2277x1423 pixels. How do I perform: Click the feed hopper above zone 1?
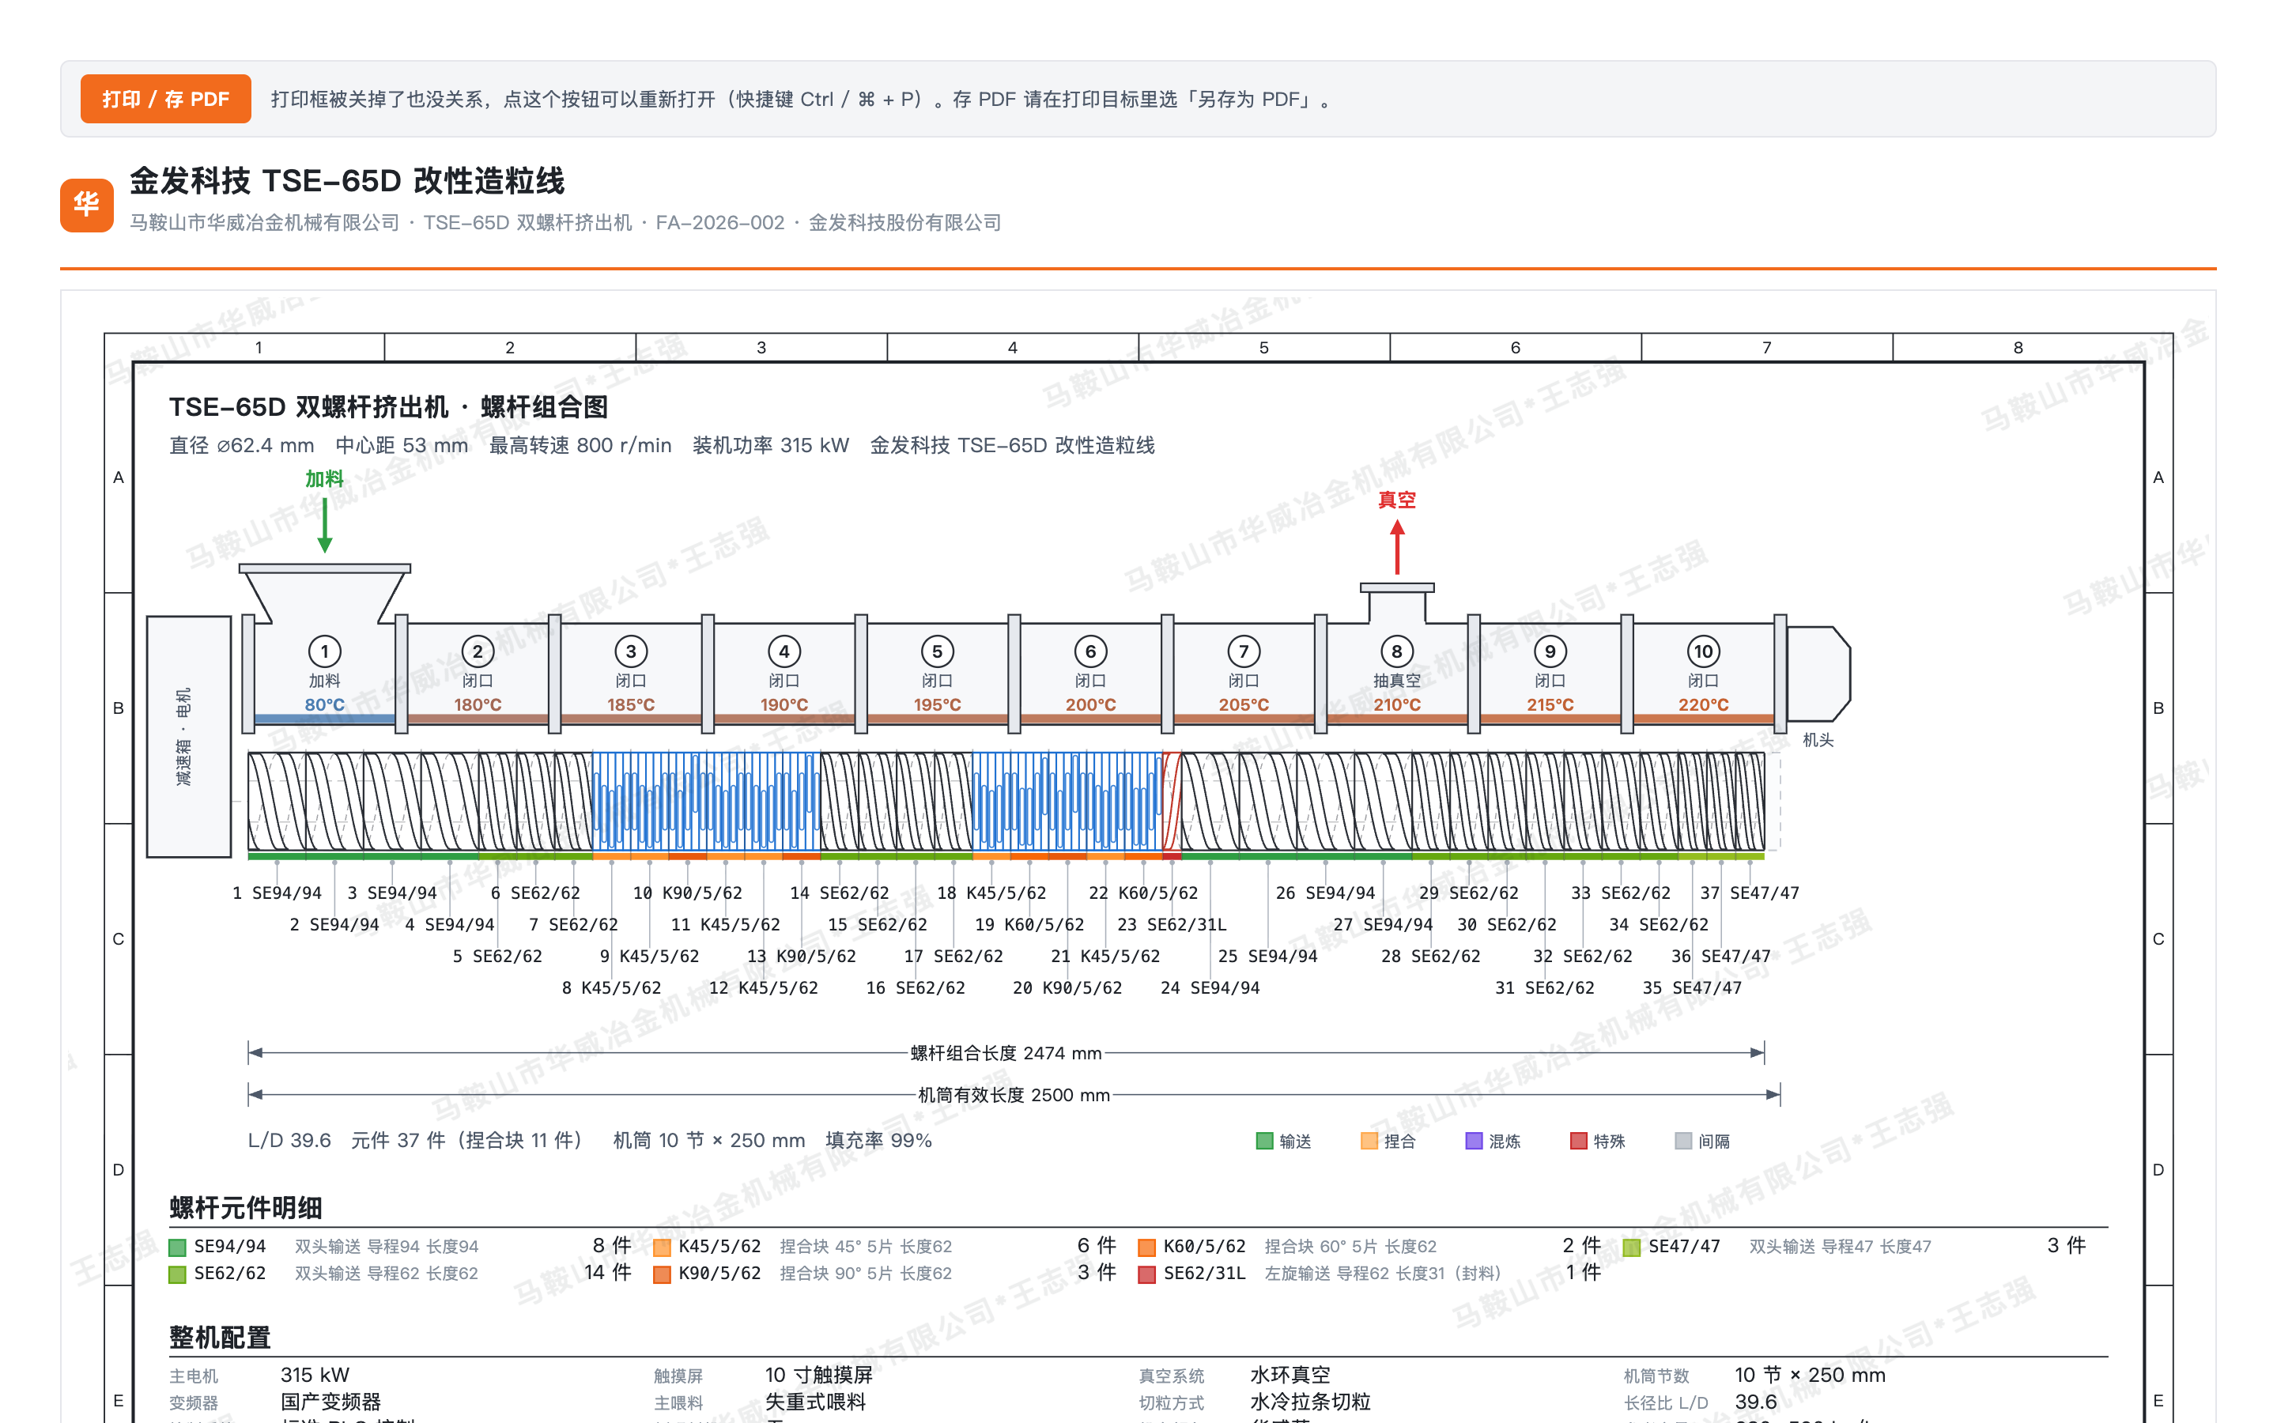coord(325,594)
